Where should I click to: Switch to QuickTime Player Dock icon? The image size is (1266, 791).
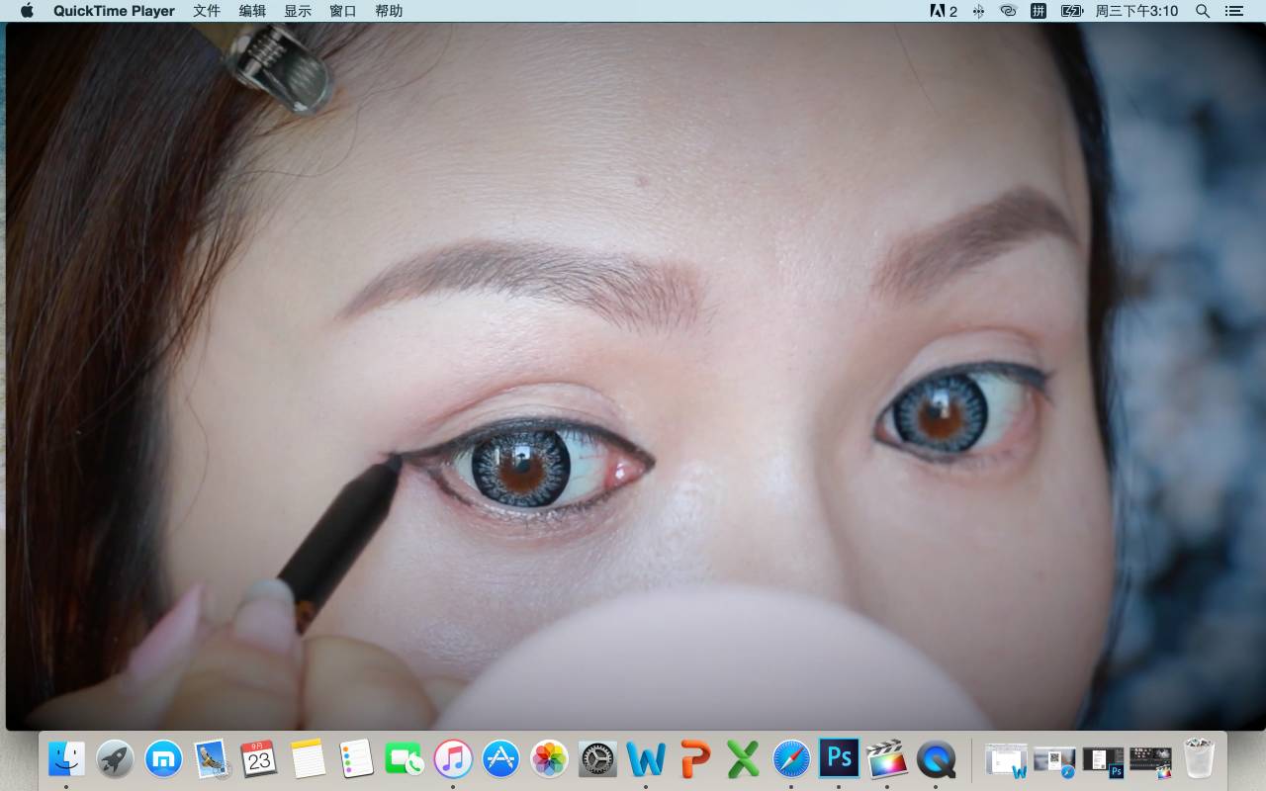936,759
